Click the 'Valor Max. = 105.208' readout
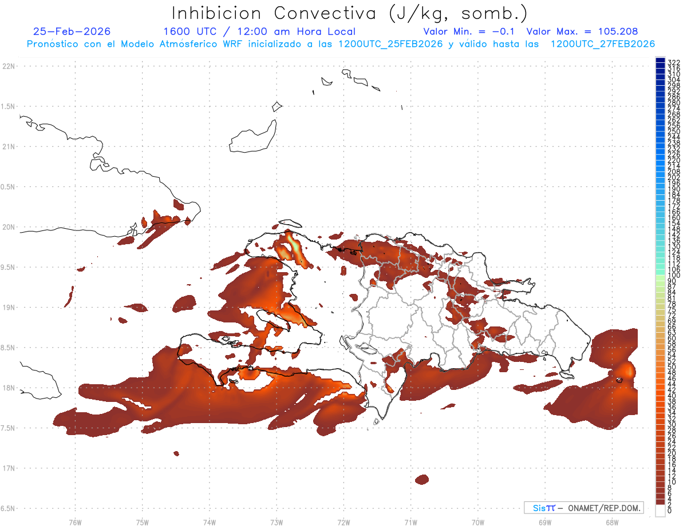Viewport: 687px width, 530px height. pyautogui.click(x=582, y=31)
